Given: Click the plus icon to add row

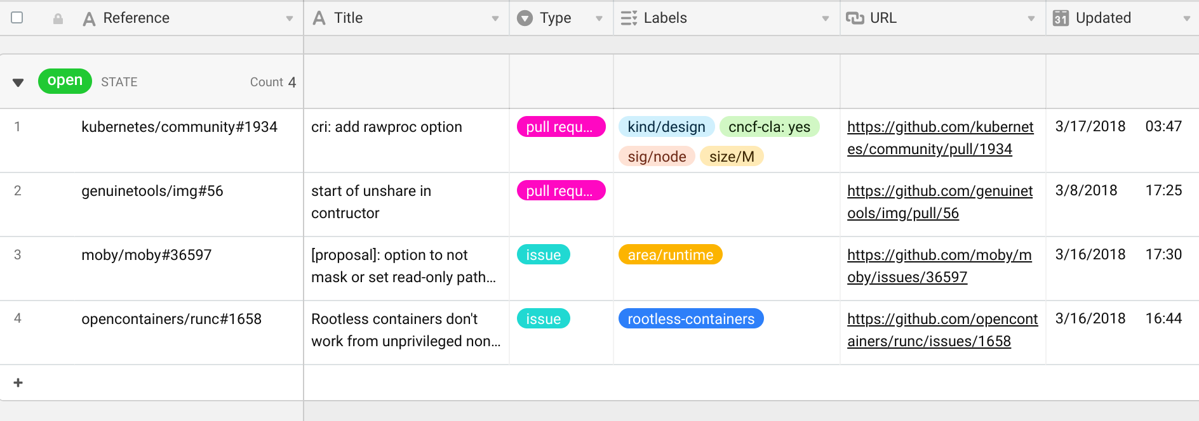Looking at the screenshot, I should point(18,383).
